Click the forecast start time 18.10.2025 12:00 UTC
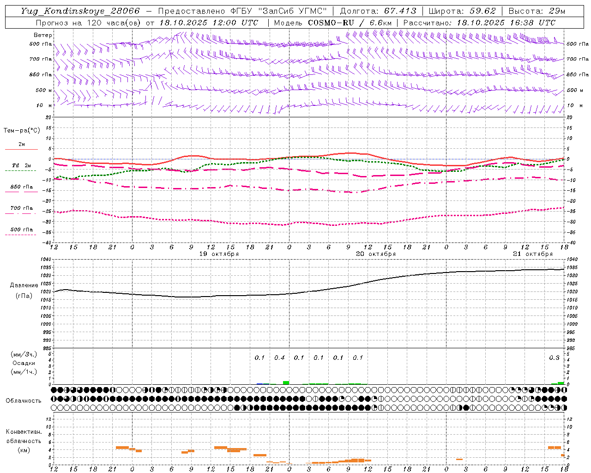This screenshot has width=591, height=473. (208, 23)
